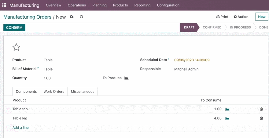The width and height of the screenshot is (269, 138).
Task: Open forecast chart icon for Table leg
Action: (227, 118)
